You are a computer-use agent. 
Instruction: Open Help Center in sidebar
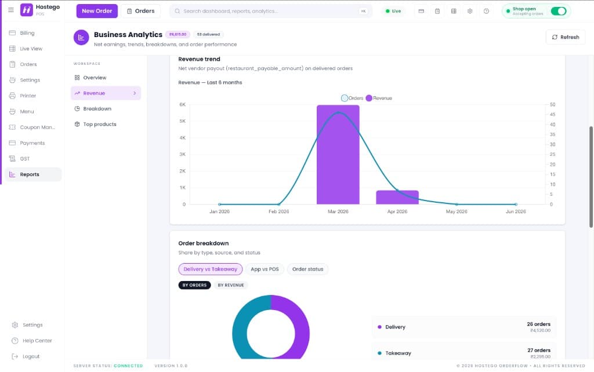click(x=32, y=341)
